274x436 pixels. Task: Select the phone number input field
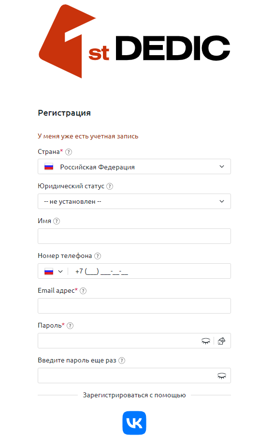pos(150,271)
